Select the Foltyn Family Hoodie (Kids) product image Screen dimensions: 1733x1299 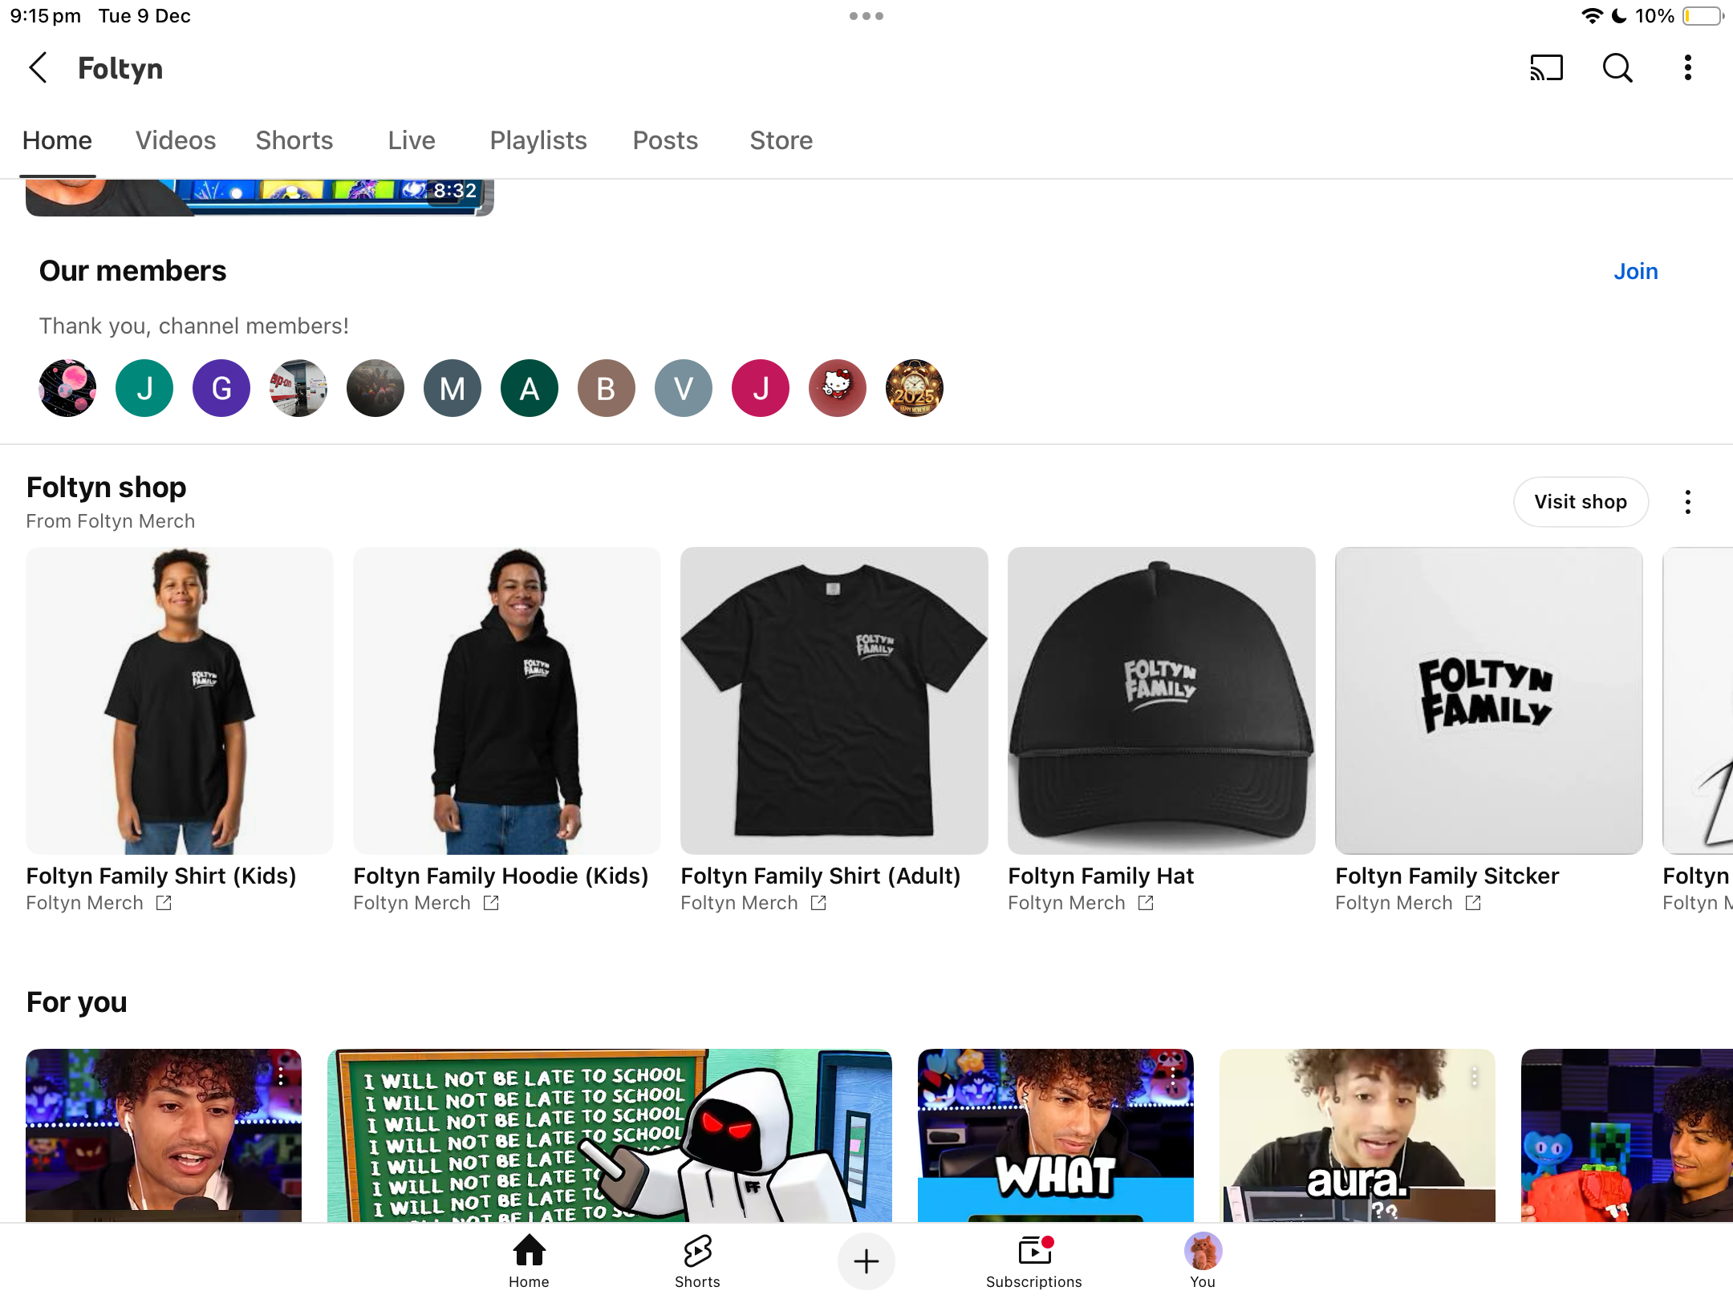pyautogui.click(x=506, y=700)
